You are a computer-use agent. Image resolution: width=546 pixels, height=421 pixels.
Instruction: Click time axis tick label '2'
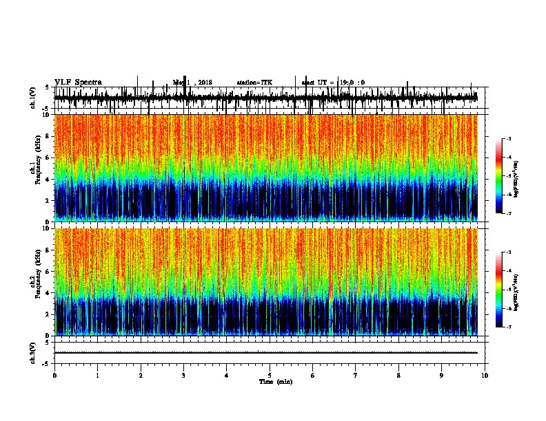141,376
